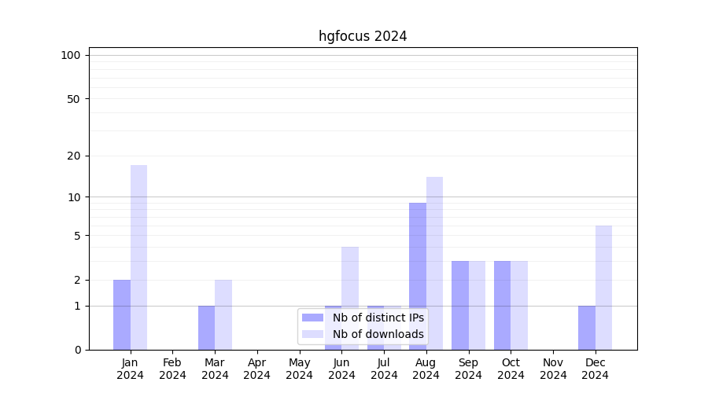This screenshot has width=708, height=393.
Task: Select the March downloads bar
Action: click(x=223, y=314)
